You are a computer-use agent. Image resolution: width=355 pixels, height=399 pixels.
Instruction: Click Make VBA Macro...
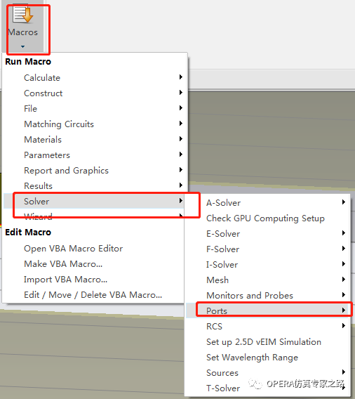tap(63, 264)
